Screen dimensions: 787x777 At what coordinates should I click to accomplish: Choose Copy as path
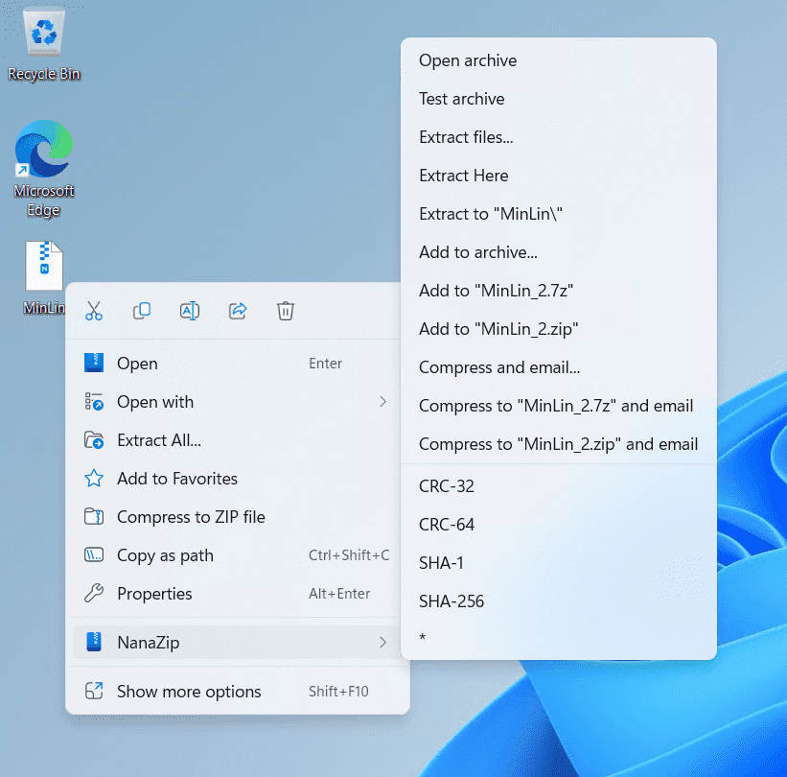click(165, 555)
